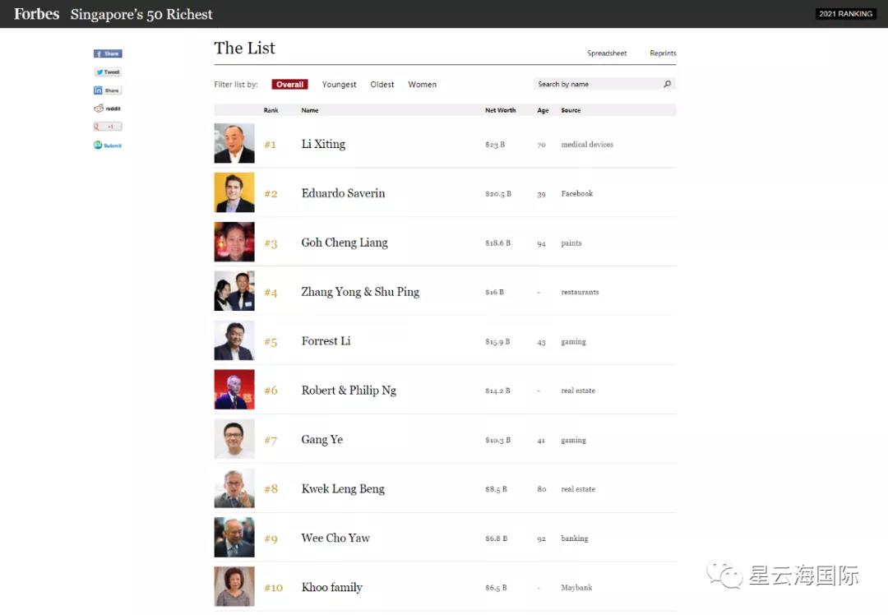Image resolution: width=888 pixels, height=615 pixels.
Task: Share via the LinkedIn button
Action: tap(108, 90)
